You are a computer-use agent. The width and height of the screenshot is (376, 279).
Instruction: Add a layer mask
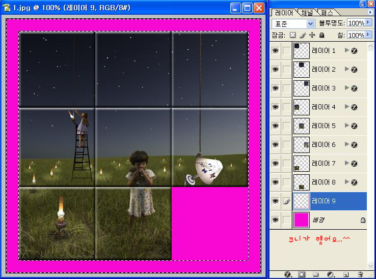[x=302, y=274]
